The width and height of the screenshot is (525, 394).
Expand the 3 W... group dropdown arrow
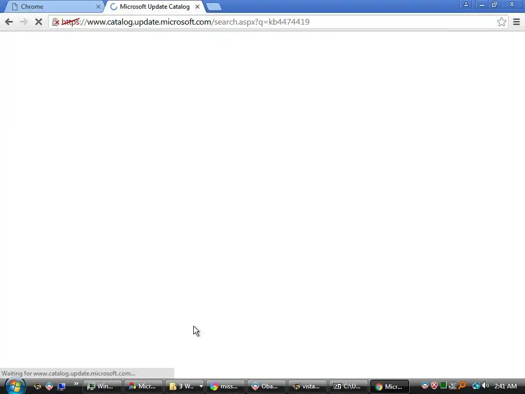pyautogui.click(x=201, y=386)
